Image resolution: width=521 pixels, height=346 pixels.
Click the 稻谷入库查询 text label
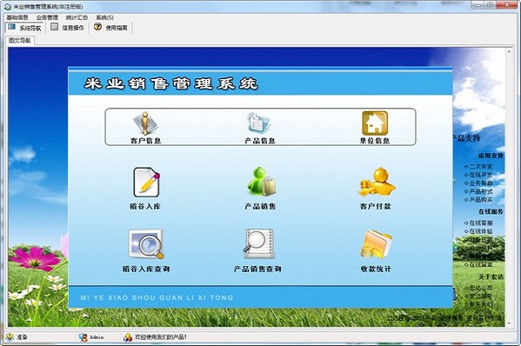[x=146, y=269]
